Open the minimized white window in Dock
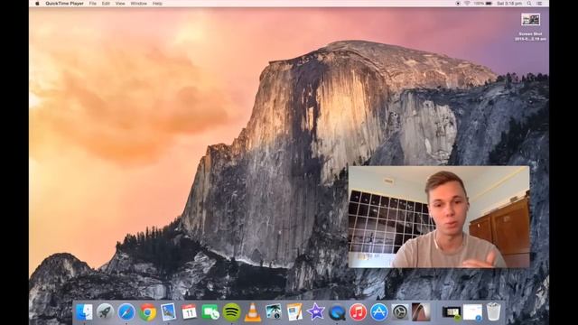Image resolution: width=578 pixels, height=325 pixels. pos(472,312)
